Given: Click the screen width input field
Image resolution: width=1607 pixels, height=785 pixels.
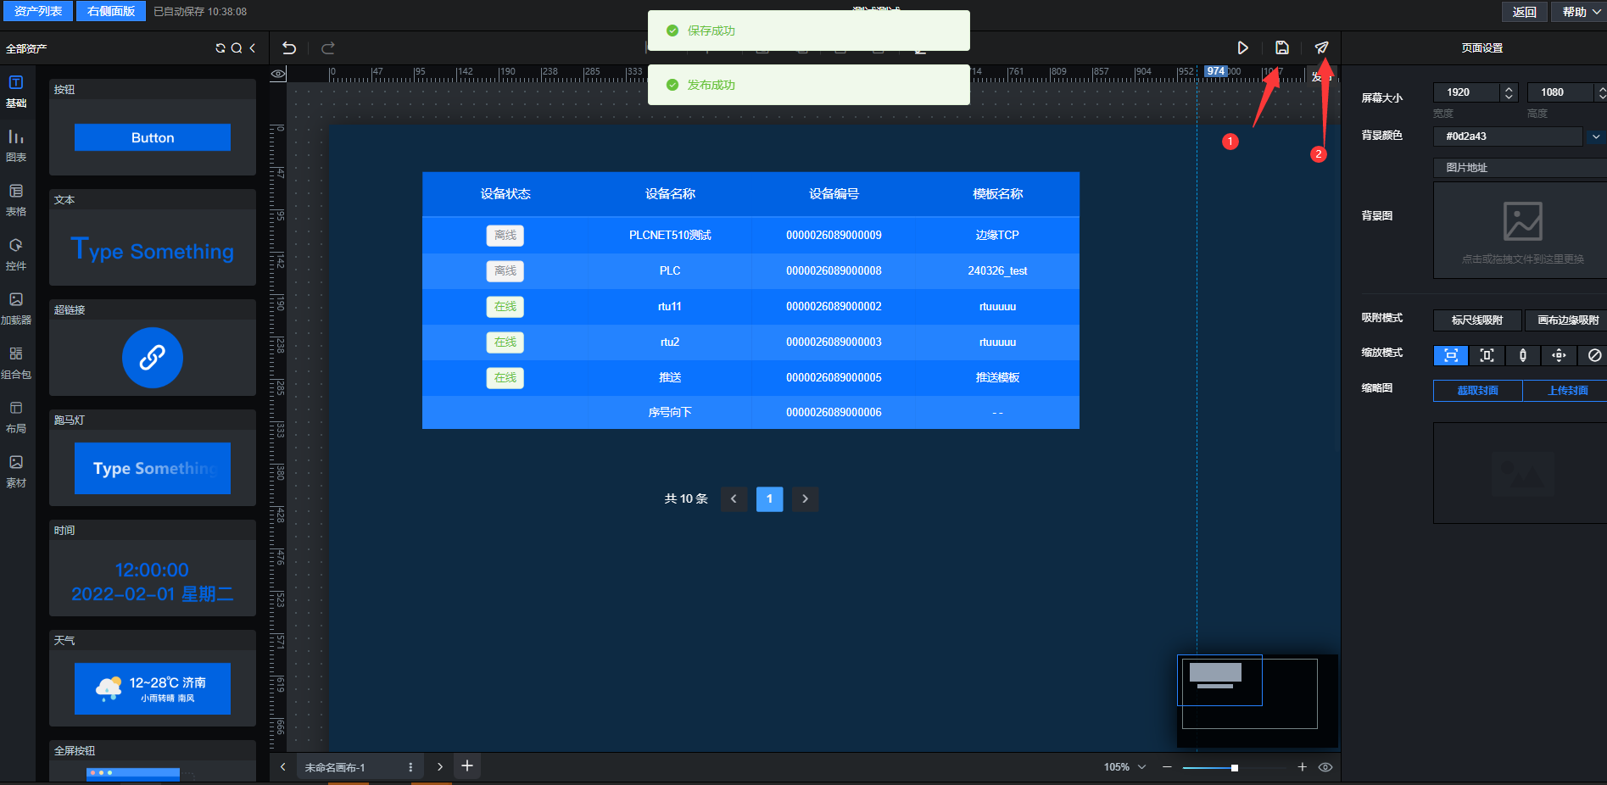Looking at the screenshot, I should point(1466,92).
